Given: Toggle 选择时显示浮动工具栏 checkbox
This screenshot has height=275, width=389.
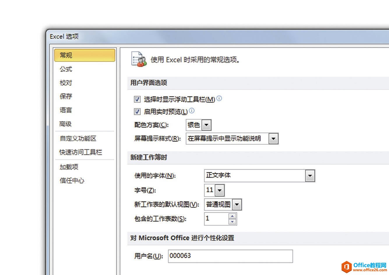Looking at the screenshot, I should point(137,100).
